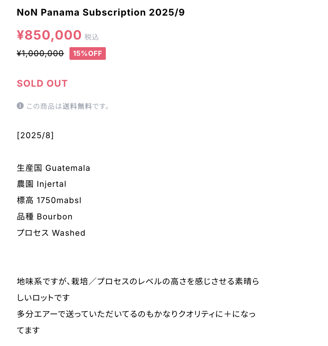The image size is (328, 346).
Task: Click the しいロットです text line
Action: point(43,298)
